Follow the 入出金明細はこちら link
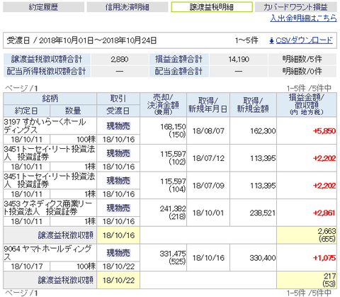 point(303,18)
